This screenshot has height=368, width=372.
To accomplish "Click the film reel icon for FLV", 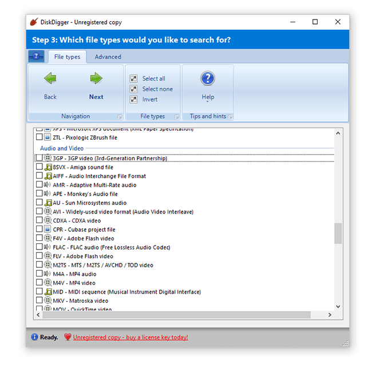I will pos(48,256).
